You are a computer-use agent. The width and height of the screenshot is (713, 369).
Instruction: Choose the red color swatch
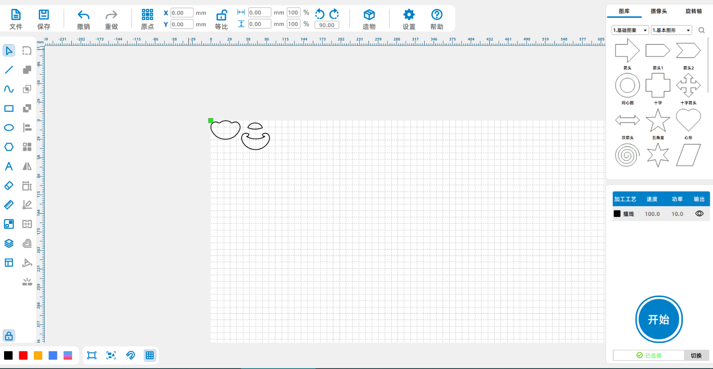click(x=23, y=355)
